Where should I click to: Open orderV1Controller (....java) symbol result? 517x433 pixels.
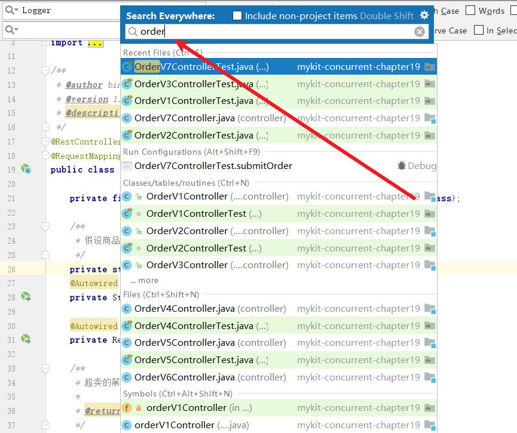coord(279,425)
